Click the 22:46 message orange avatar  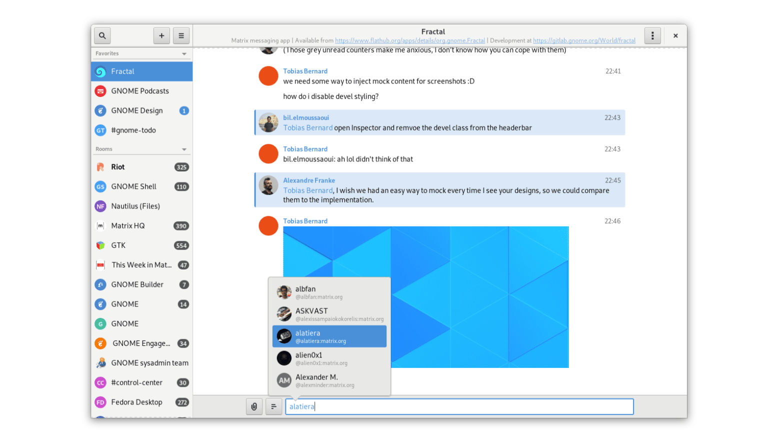(268, 225)
